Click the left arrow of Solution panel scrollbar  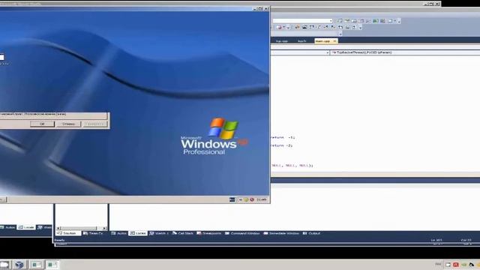58,228
